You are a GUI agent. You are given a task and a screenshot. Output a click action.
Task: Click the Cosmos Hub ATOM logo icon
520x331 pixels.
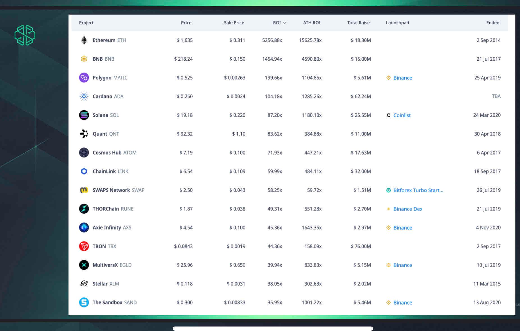coord(84,152)
